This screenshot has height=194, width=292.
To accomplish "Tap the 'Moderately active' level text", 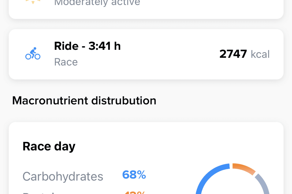I will pos(97,3).
